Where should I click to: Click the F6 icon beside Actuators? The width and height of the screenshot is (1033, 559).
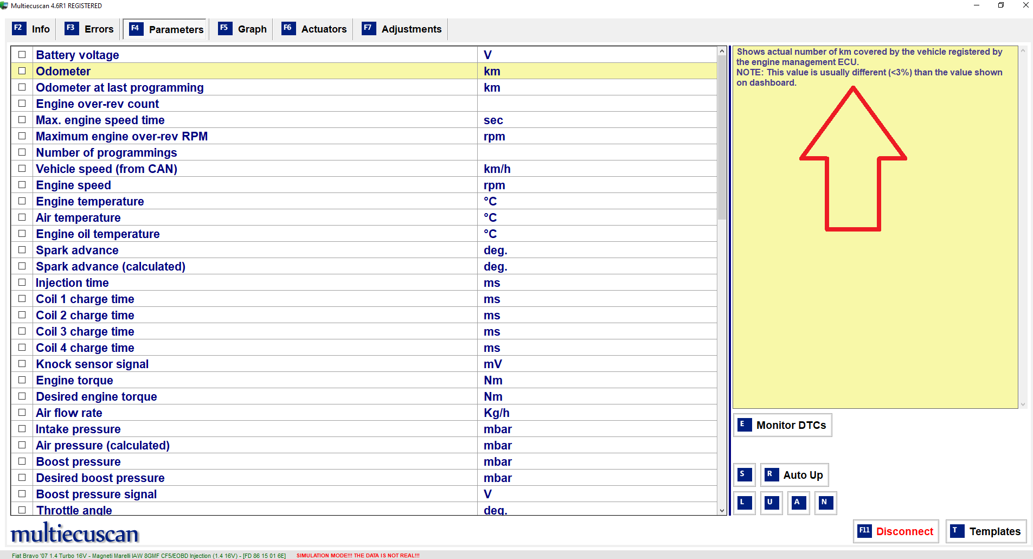coord(288,28)
